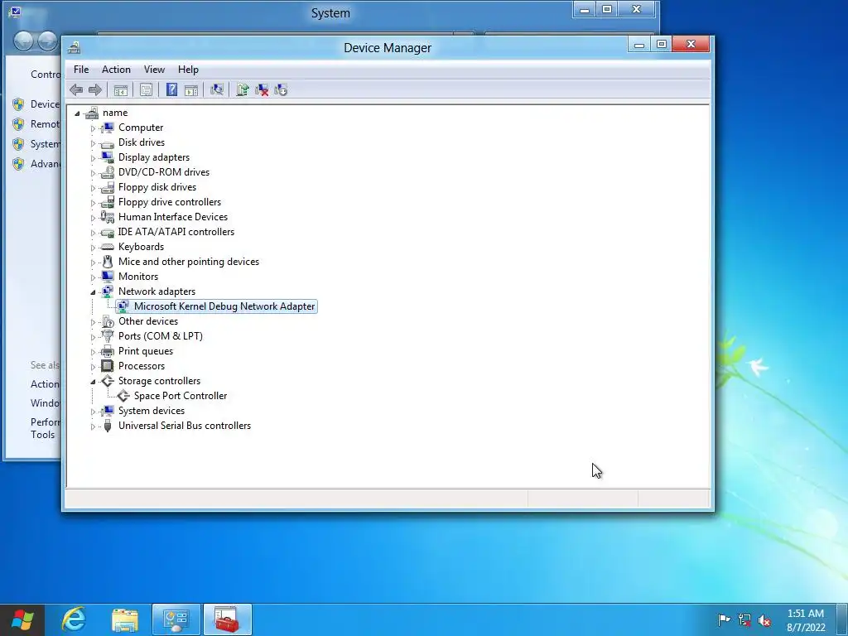The image size is (848, 636).
Task: Select the Disk drives icon
Action: 108,142
